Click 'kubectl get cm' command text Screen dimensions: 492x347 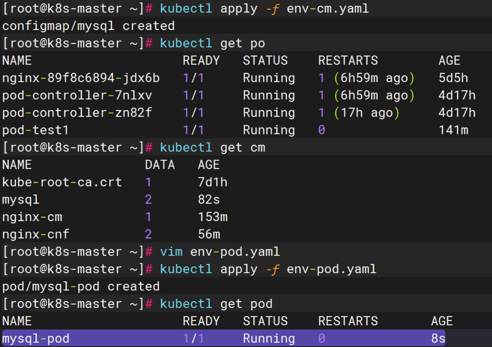tap(213, 147)
